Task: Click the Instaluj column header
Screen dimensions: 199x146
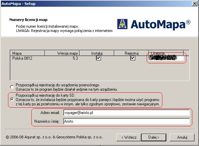Action: [x=97, y=53]
